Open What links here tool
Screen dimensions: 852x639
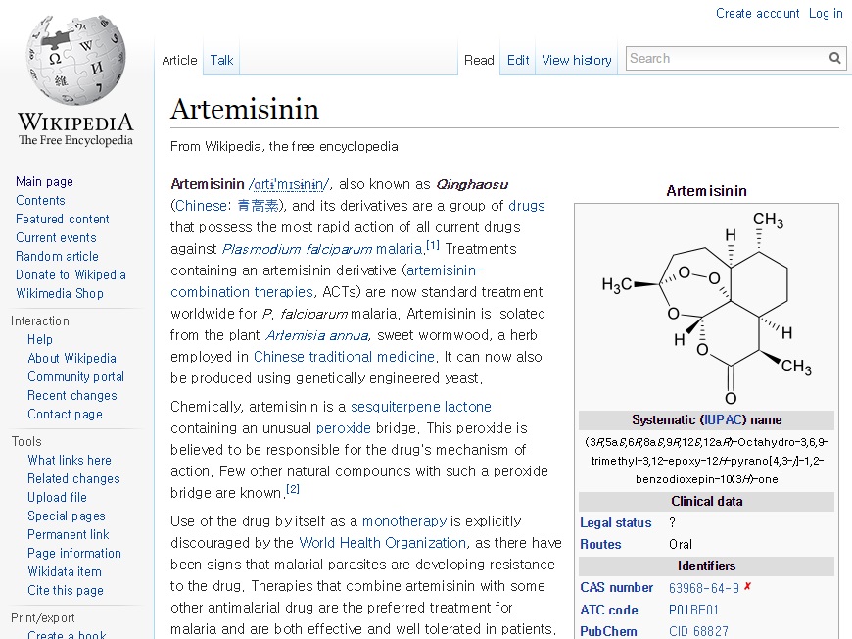click(x=70, y=460)
